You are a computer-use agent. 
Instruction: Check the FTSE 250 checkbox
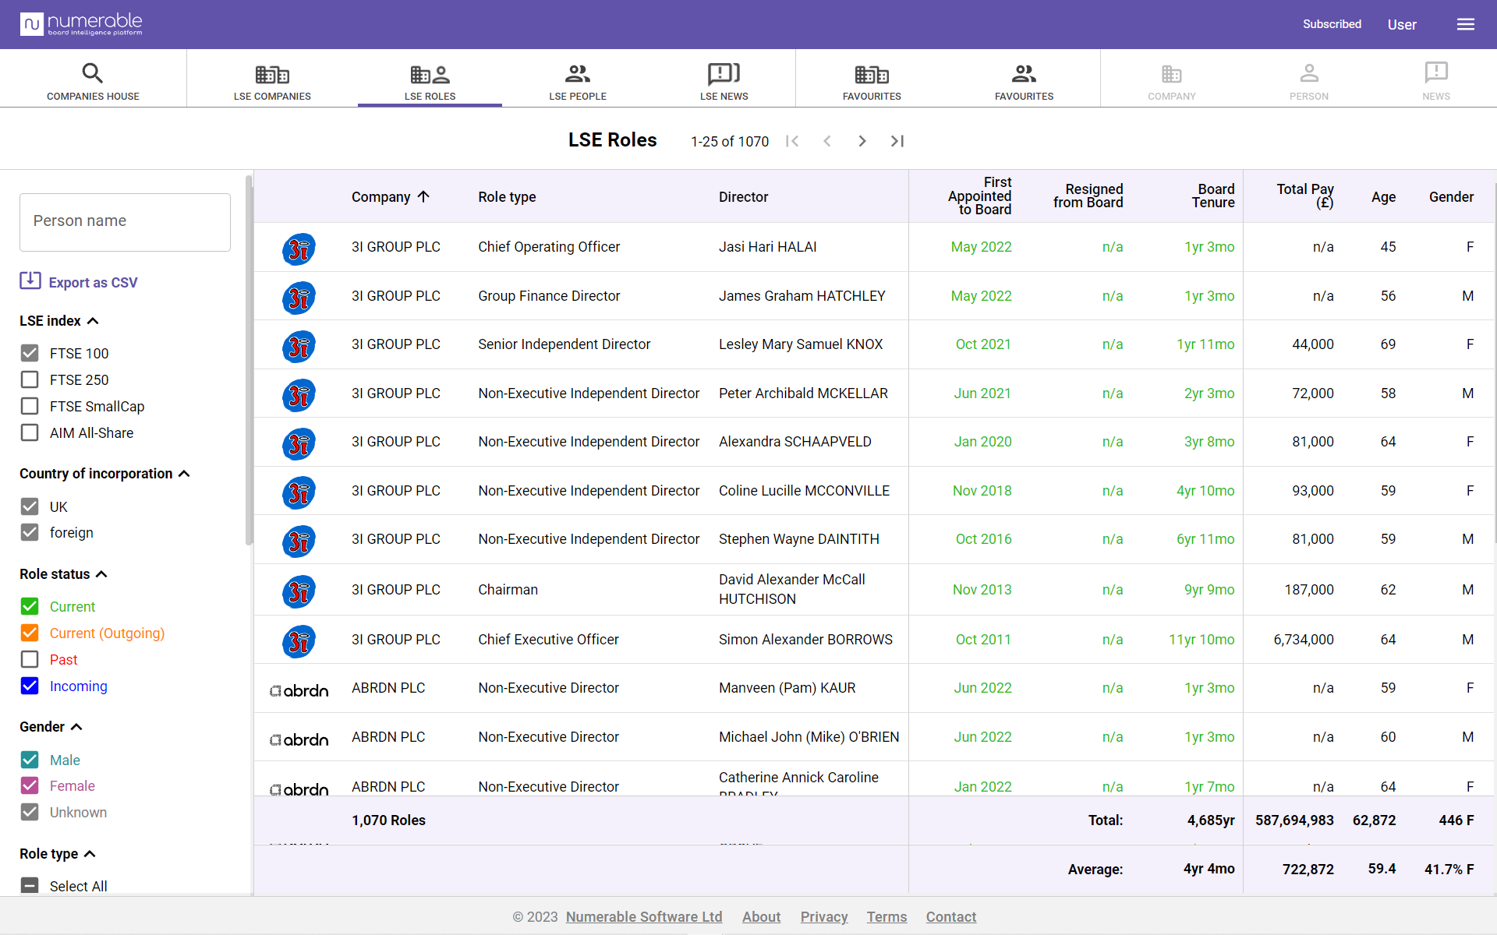(30, 379)
